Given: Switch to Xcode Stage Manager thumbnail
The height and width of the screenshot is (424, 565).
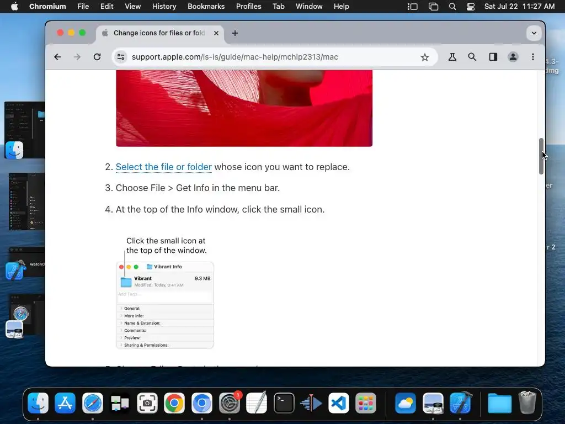Looking at the screenshot, I should (x=25, y=263).
